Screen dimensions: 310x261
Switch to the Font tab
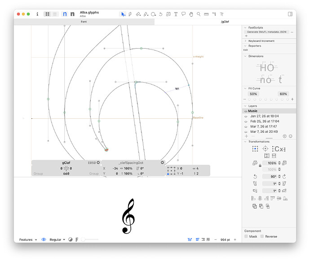(84, 22)
